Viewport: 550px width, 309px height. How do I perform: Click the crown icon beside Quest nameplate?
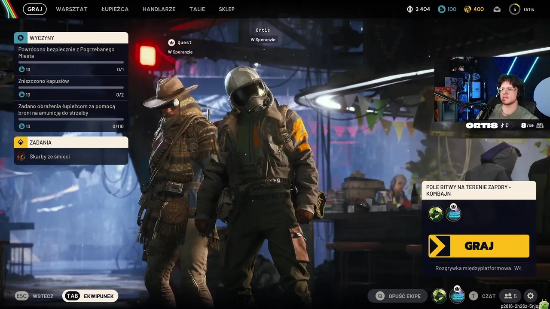tap(171, 42)
